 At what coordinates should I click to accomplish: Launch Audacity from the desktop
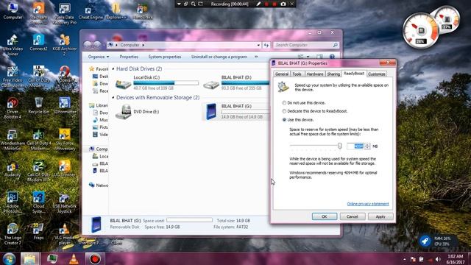tap(13, 169)
